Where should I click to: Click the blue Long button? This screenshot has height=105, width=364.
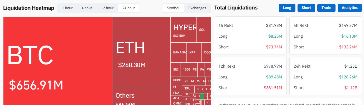tap(287, 8)
